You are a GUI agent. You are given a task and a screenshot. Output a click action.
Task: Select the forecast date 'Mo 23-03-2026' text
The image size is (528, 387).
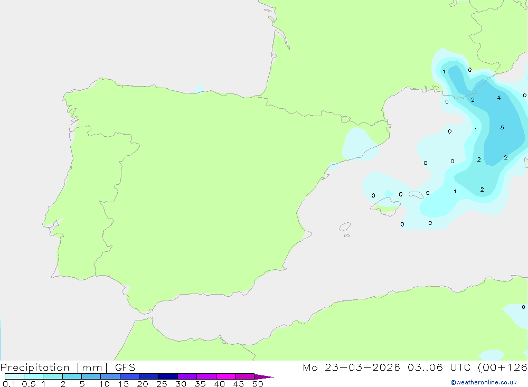[351, 367]
